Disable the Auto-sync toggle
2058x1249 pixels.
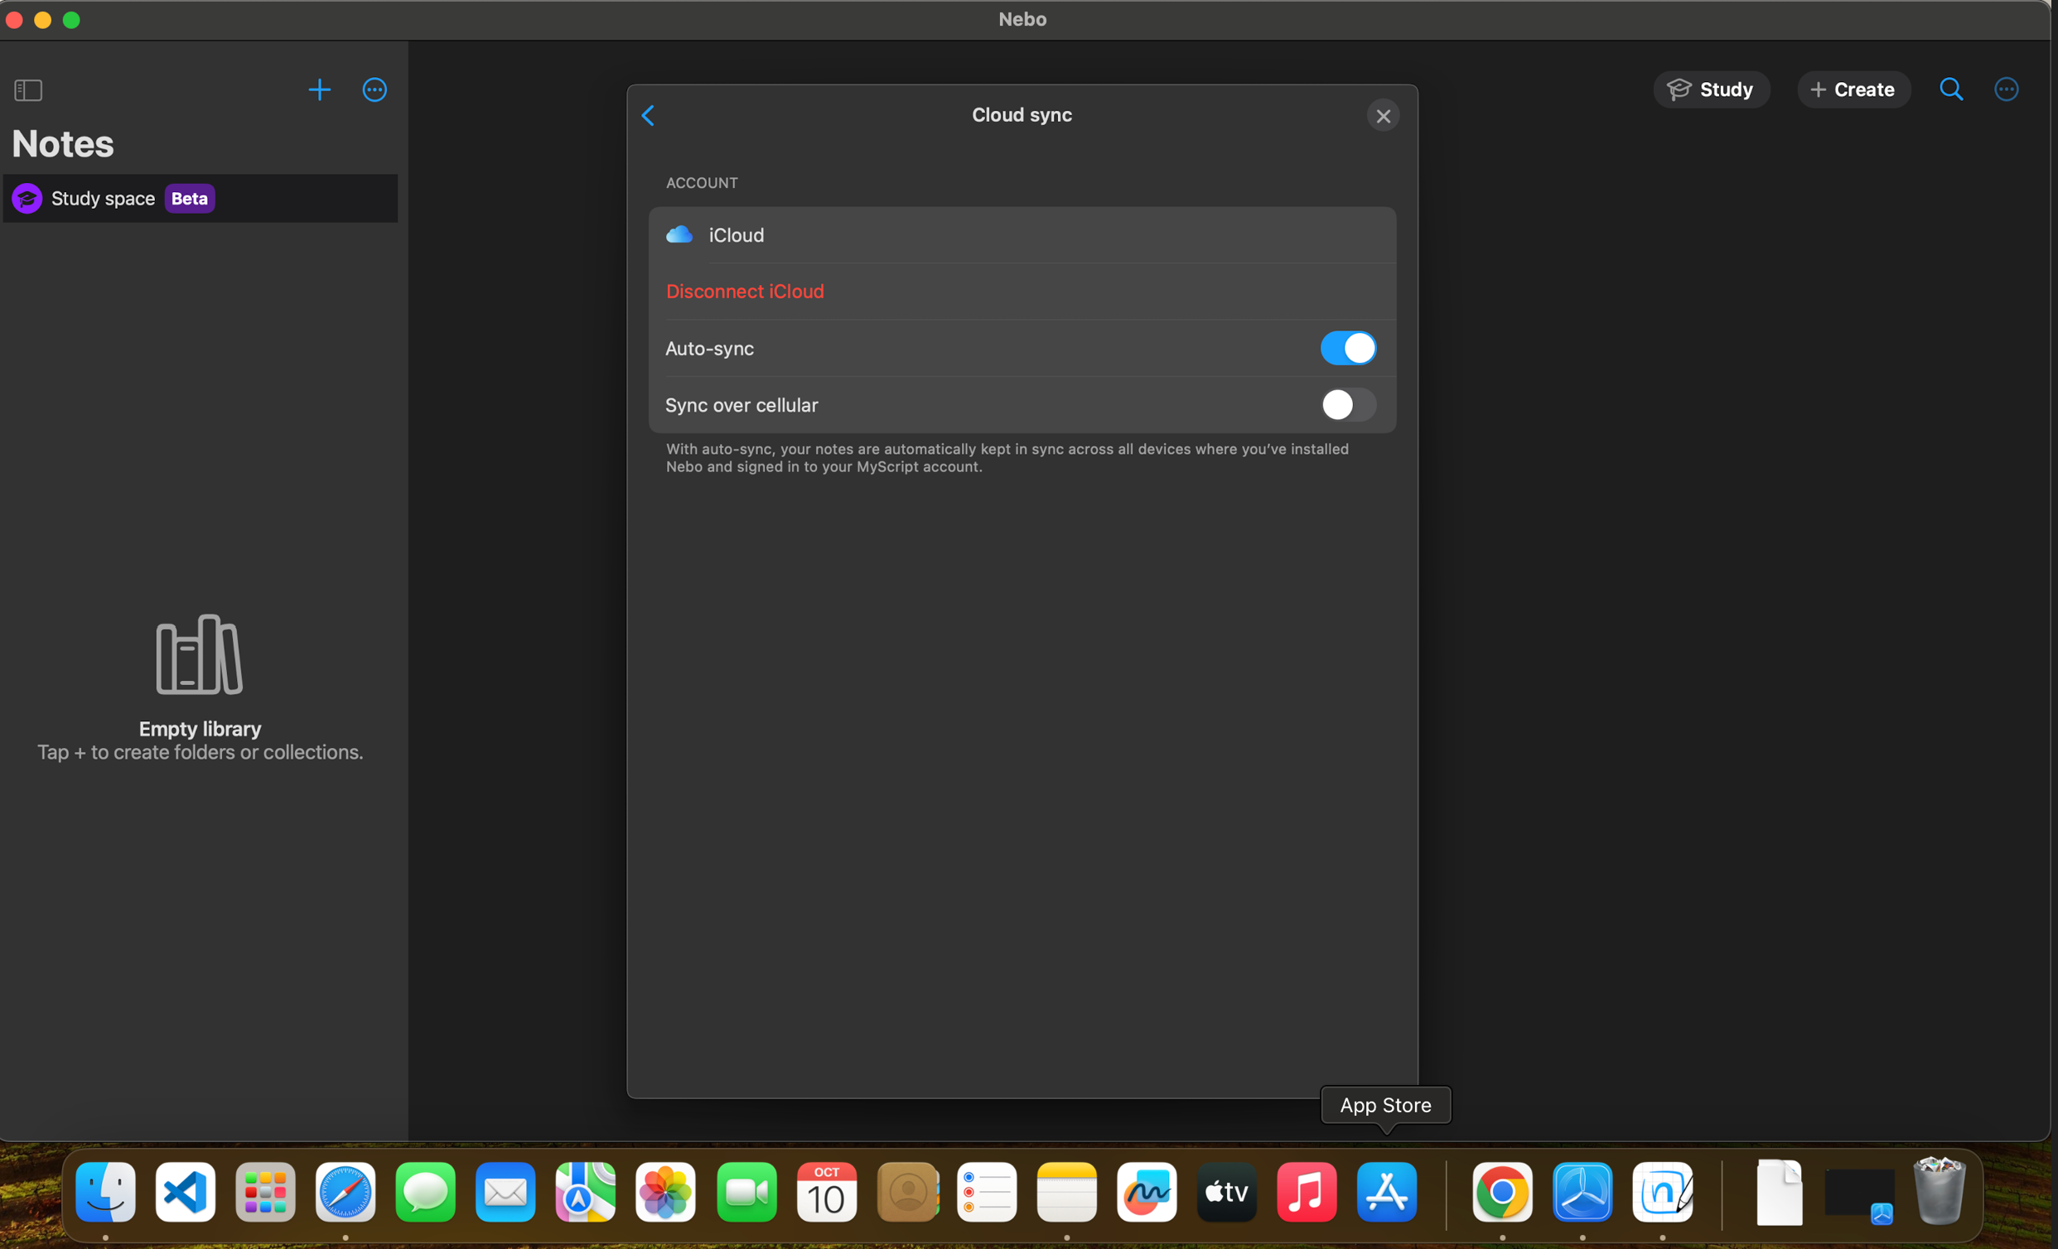click(1347, 348)
